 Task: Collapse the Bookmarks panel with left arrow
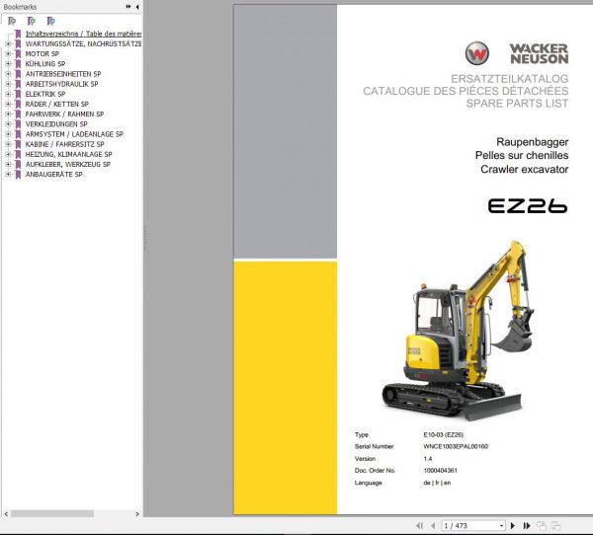137,7
